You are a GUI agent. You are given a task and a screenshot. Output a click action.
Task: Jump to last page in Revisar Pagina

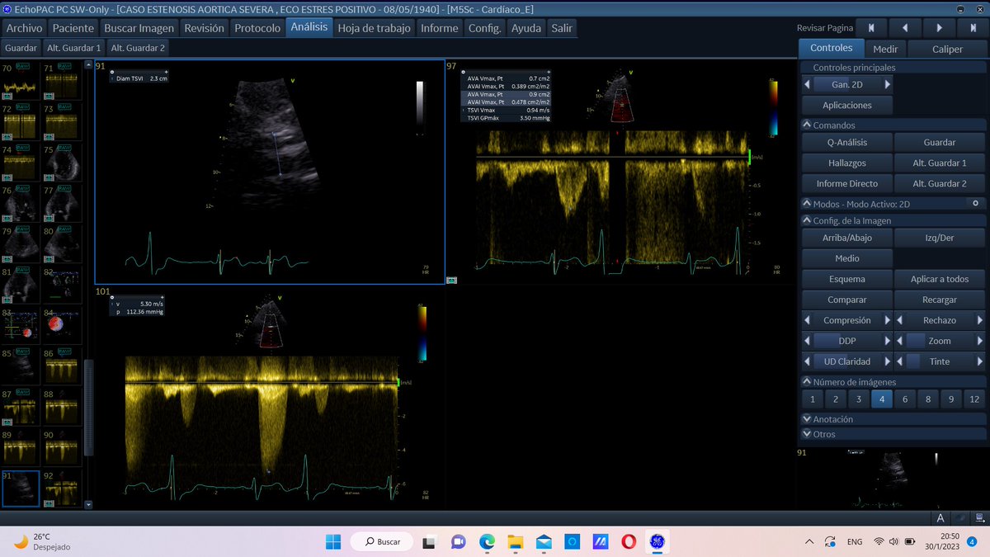point(971,28)
